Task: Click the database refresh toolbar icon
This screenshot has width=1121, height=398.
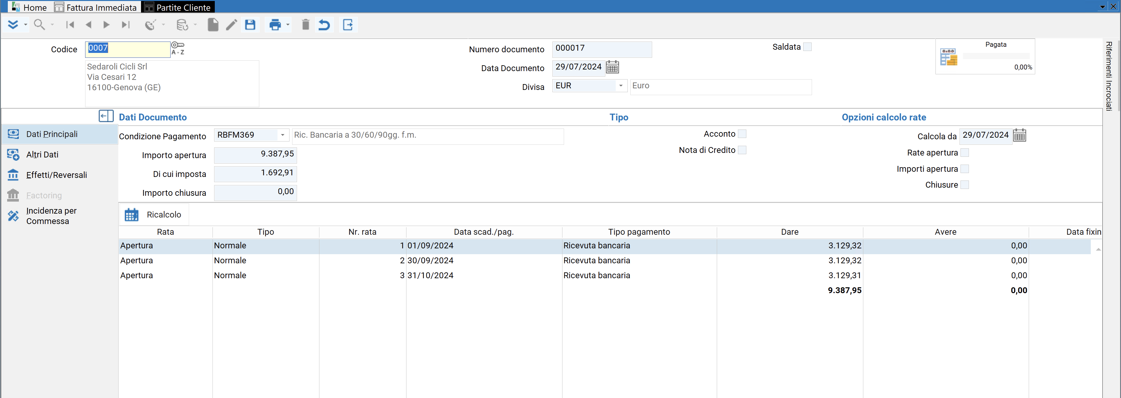Action: coord(182,25)
